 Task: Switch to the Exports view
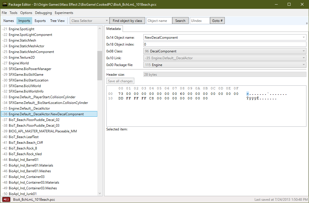coord(40,20)
